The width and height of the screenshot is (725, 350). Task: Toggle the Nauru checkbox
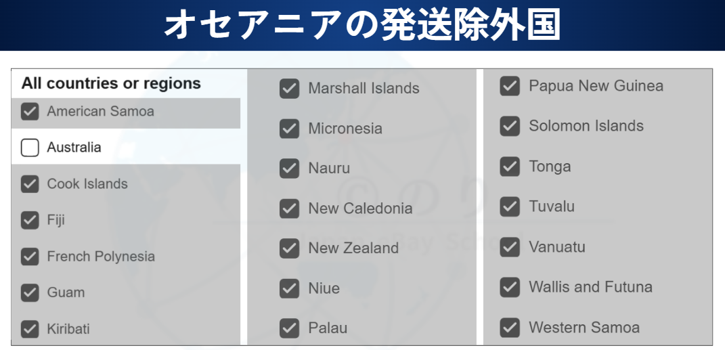[289, 169]
